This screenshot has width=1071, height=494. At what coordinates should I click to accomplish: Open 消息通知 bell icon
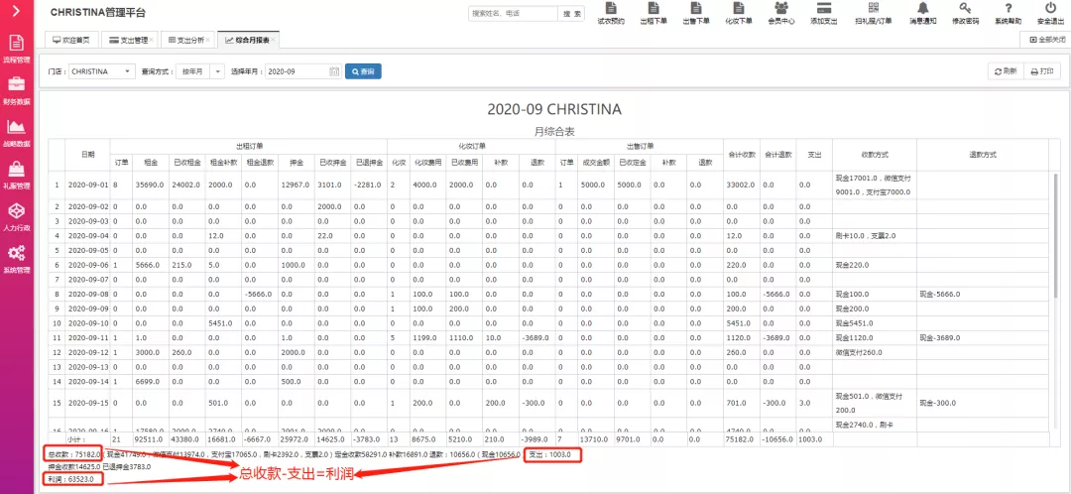coord(923,14)
